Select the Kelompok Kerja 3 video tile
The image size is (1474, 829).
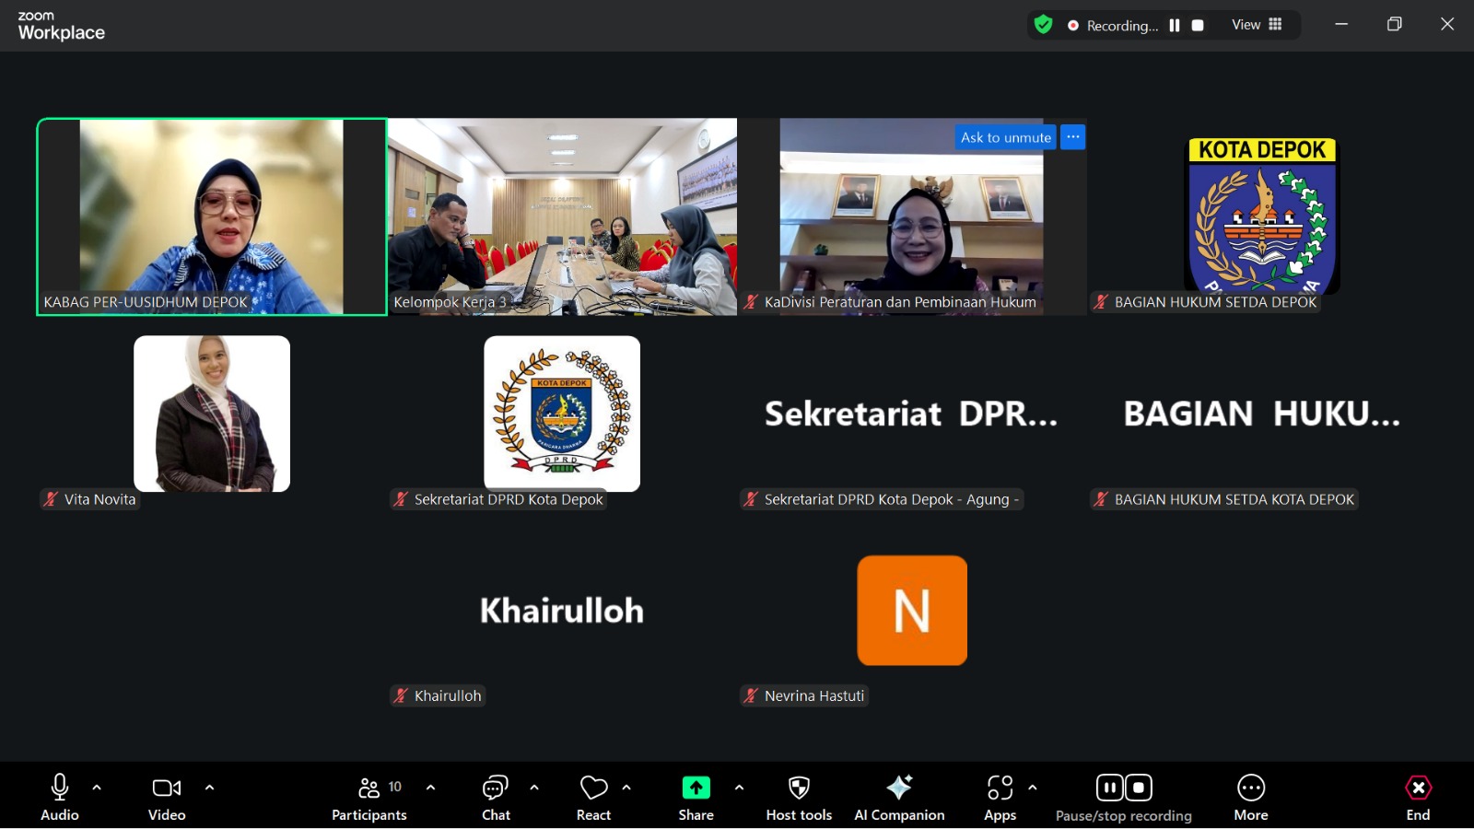coord(562,216)
